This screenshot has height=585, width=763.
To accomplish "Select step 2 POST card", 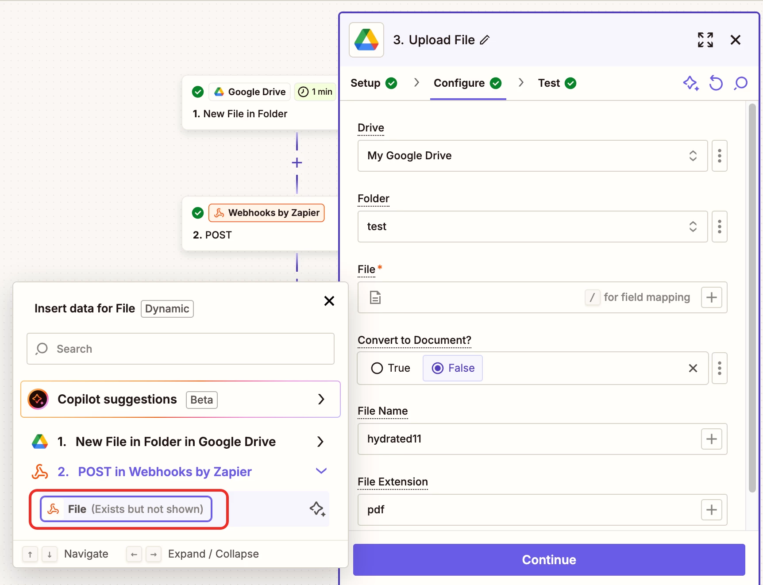I will [261, 224].
